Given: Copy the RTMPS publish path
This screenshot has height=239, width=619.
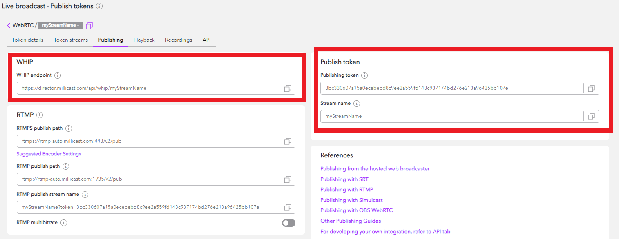Looking at the screenshot, I should pos(287,141).
